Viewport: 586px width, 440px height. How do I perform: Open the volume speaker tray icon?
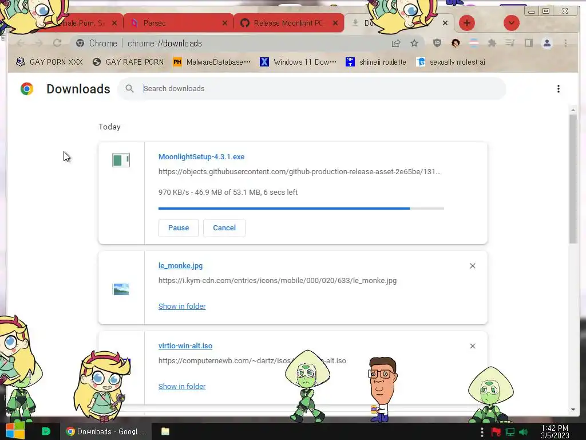524,432
